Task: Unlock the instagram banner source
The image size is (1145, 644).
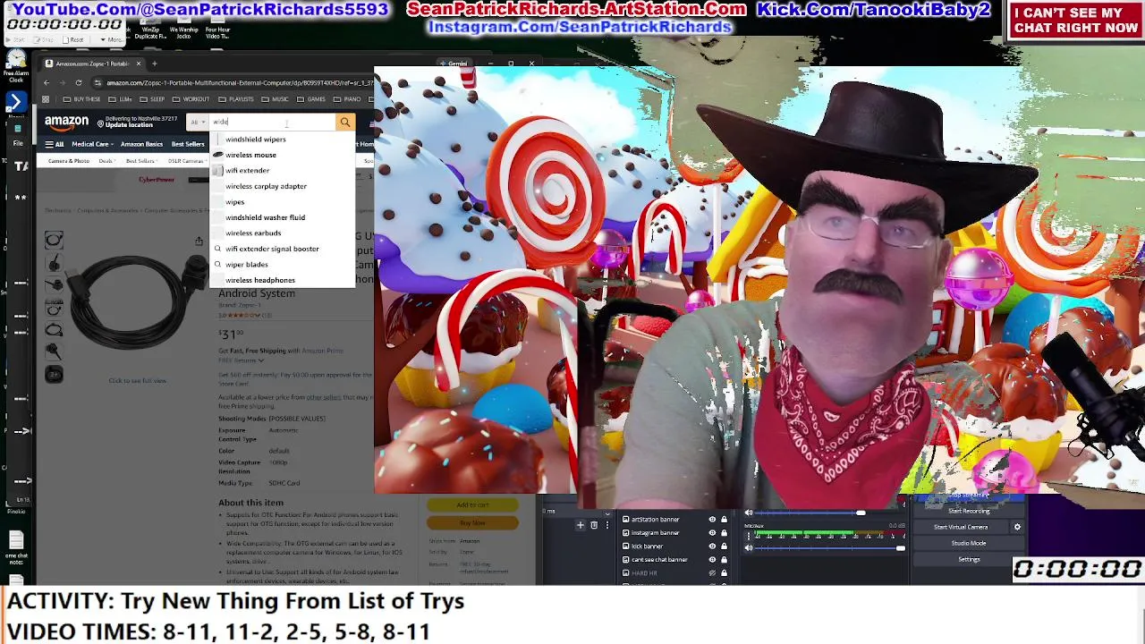Action: pos(724,532)
